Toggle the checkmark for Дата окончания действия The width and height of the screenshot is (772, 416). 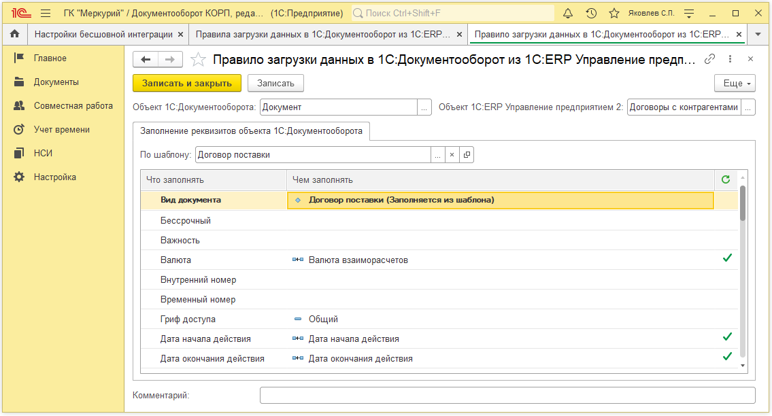(x=727, y=357)
